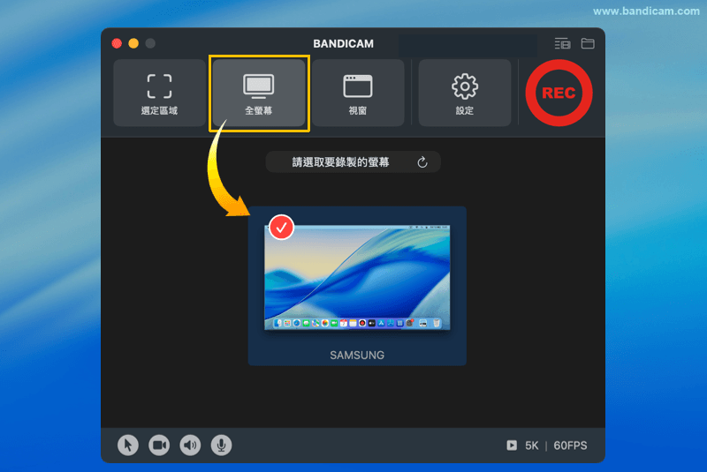Screen dimensions: 707x472
Task: Toggle webcam overlay recording
Action: coord(159,445)
